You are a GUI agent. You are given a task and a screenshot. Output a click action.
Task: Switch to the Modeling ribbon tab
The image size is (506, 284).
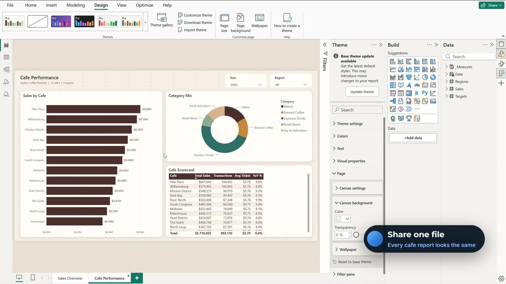[x=76, y=5]
